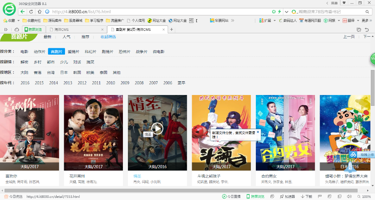Viewport: 375px width, 200px height.
Task: Open a new tab with the plus button
Action: point(172,30)
